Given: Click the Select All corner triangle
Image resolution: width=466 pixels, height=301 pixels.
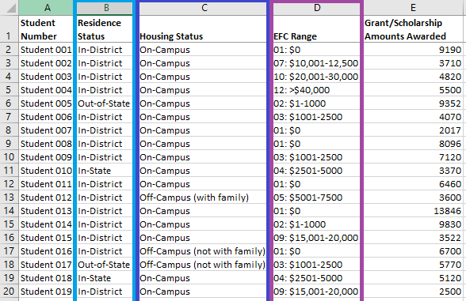Looking at the screenshot, I should tap(11, 8).
